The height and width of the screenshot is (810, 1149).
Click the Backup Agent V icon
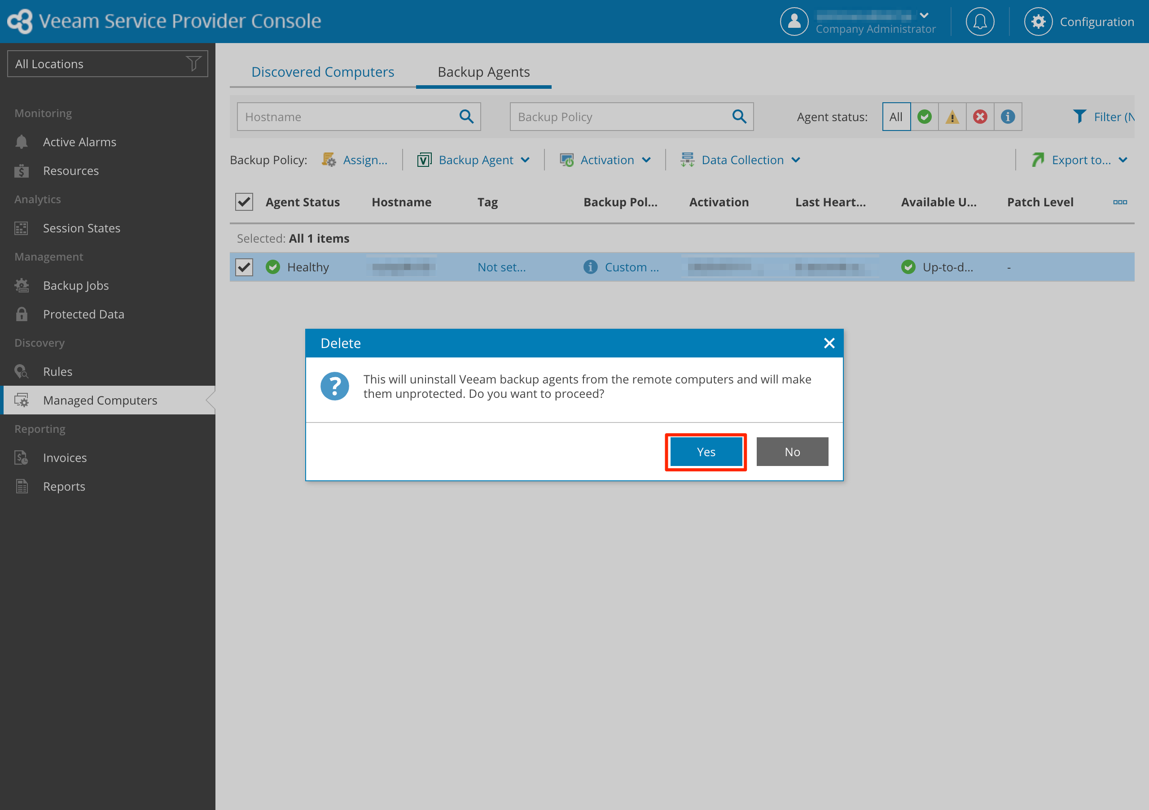(x=425, y=160)
